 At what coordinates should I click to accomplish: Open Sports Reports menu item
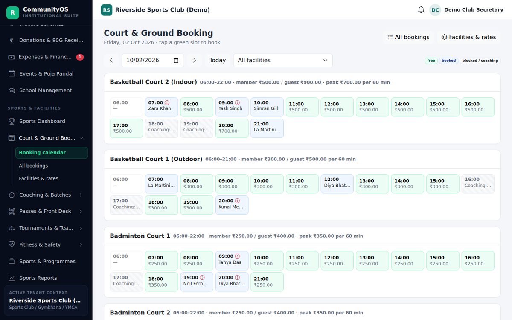pos(46,278)
